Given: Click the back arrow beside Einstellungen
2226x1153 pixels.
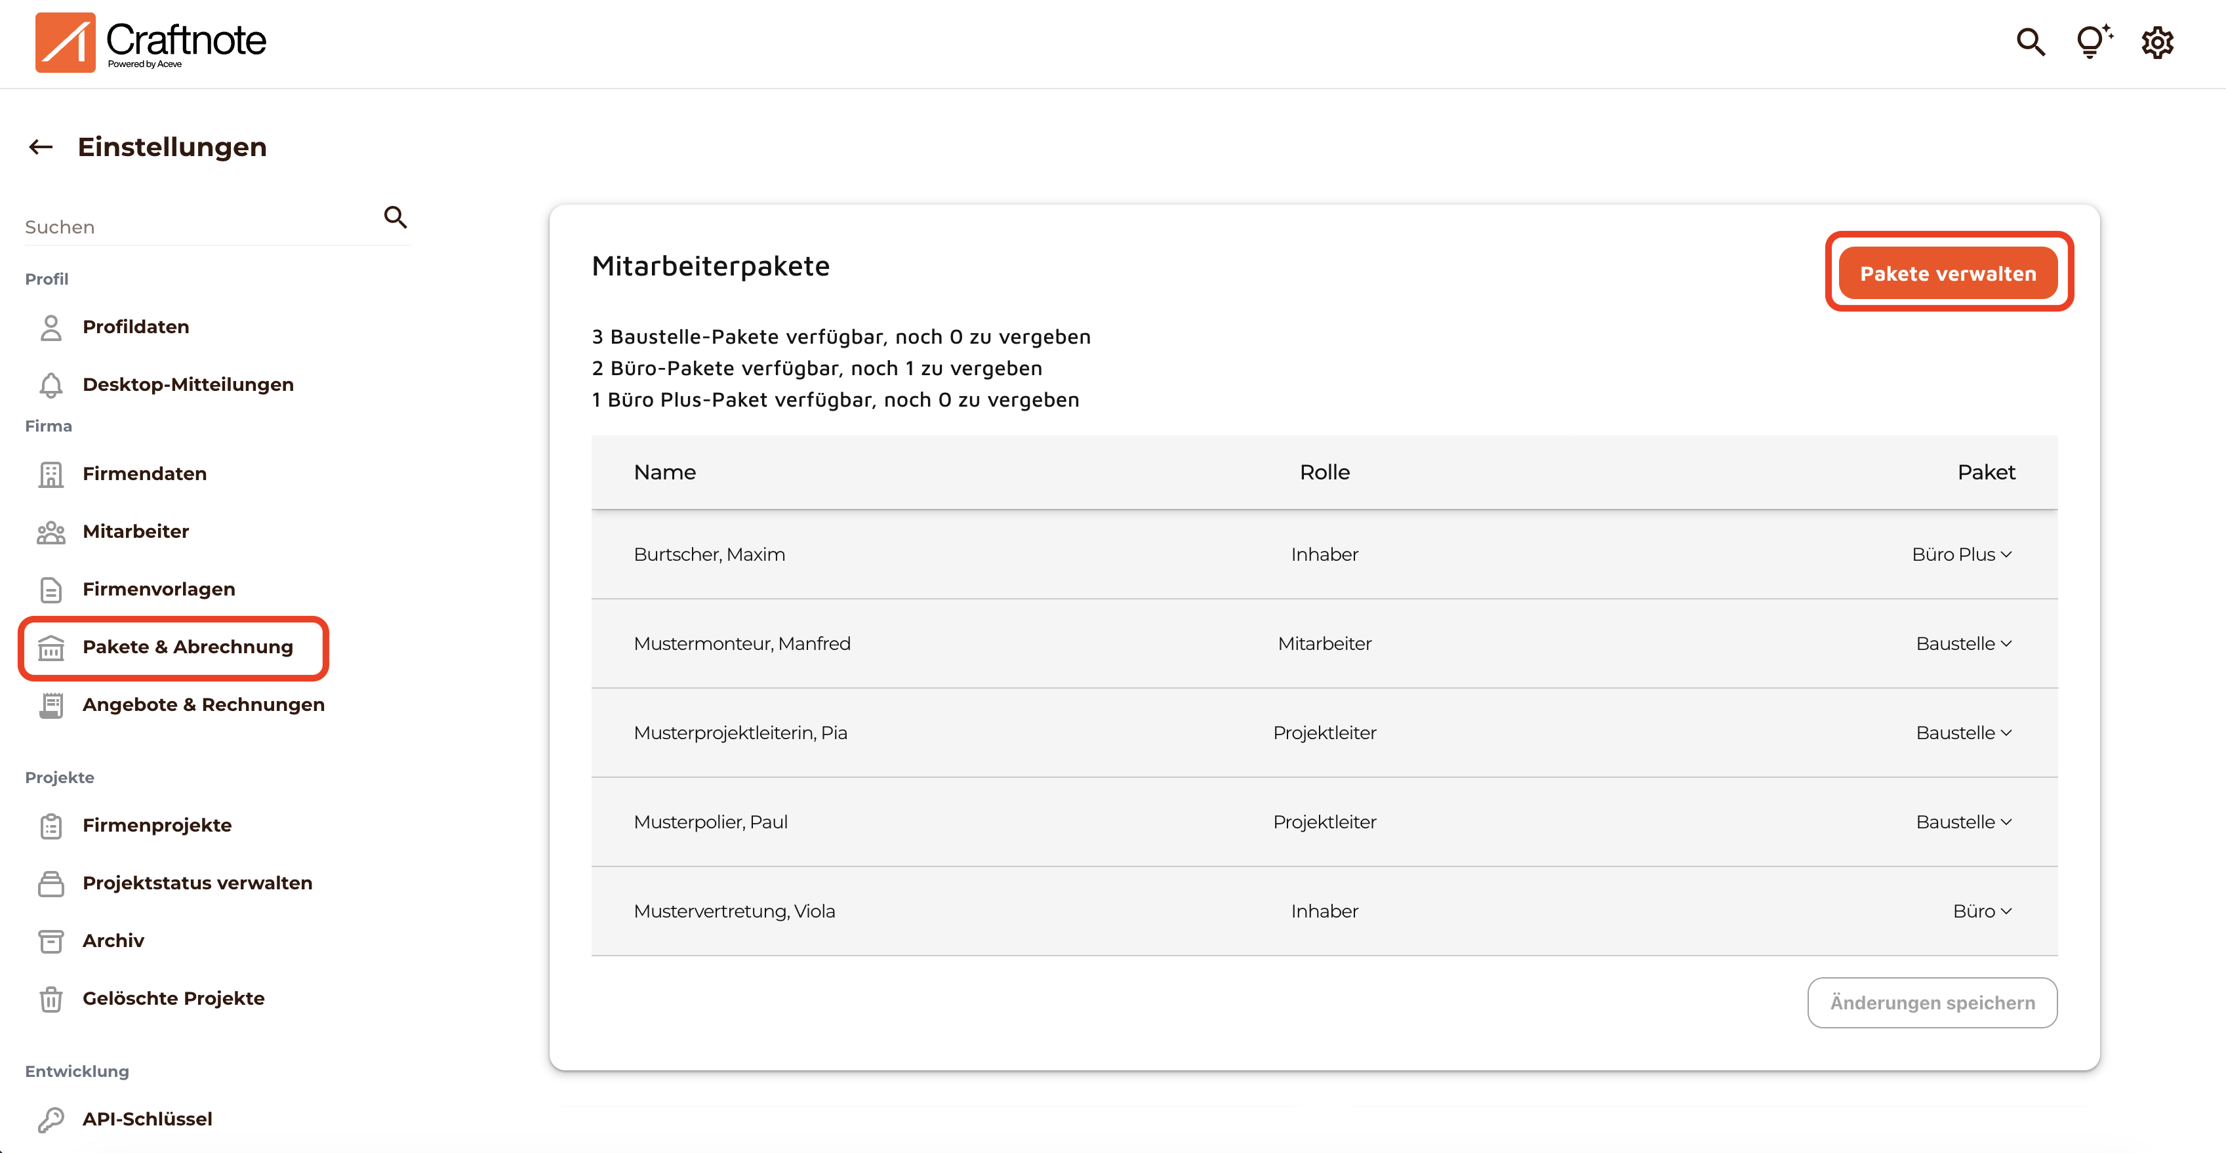Looking at the screenshot, I should click(x=41, y=147).
